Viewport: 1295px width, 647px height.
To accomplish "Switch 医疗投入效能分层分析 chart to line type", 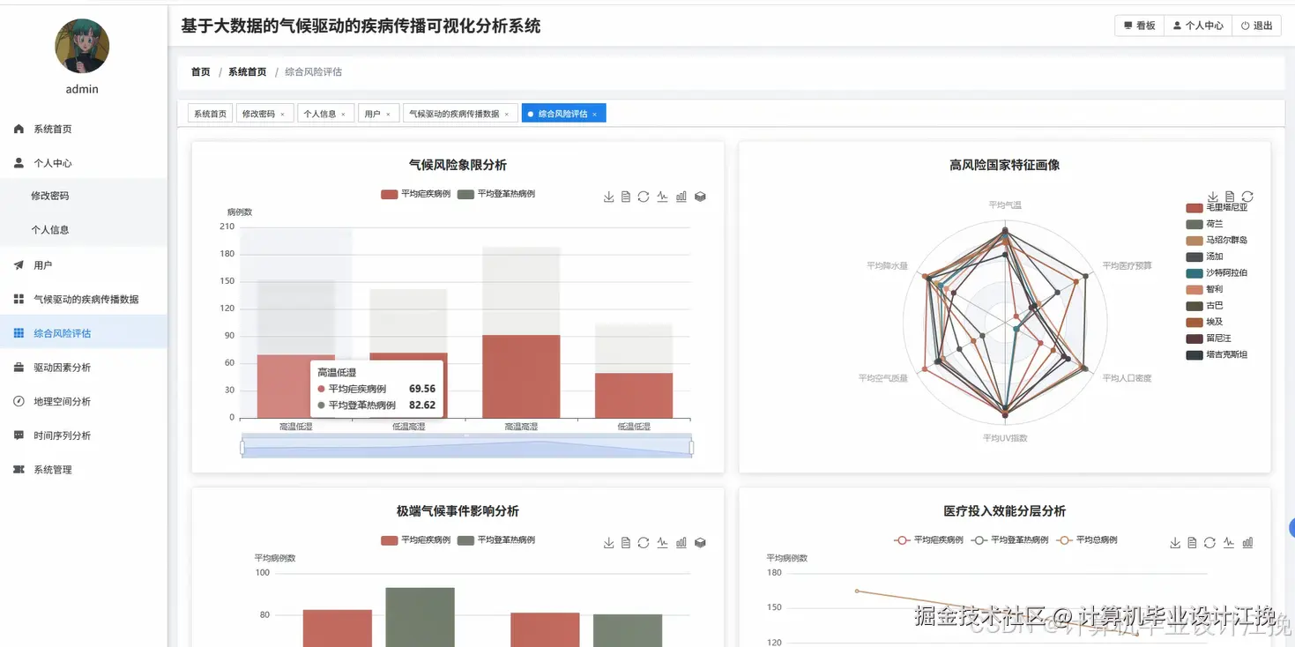I will (1229, 543).
